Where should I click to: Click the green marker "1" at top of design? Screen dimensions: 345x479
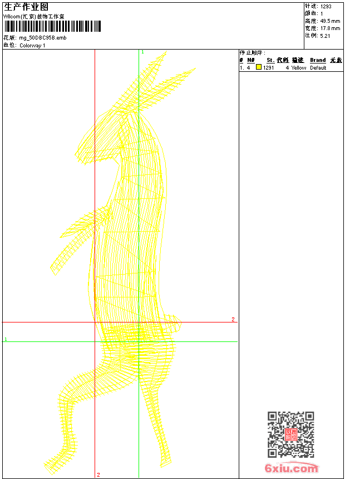(x=142, y=52)
